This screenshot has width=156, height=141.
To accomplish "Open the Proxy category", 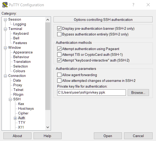I will coord(18,85).
